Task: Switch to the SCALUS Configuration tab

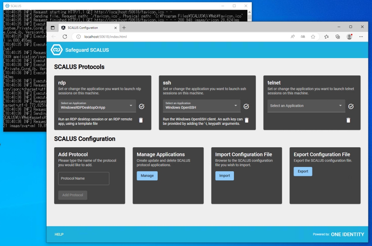Action: [x=89, y=28]
